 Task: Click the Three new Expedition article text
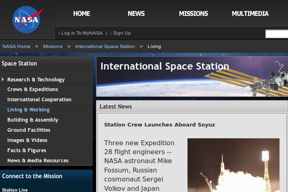point(139,166)
